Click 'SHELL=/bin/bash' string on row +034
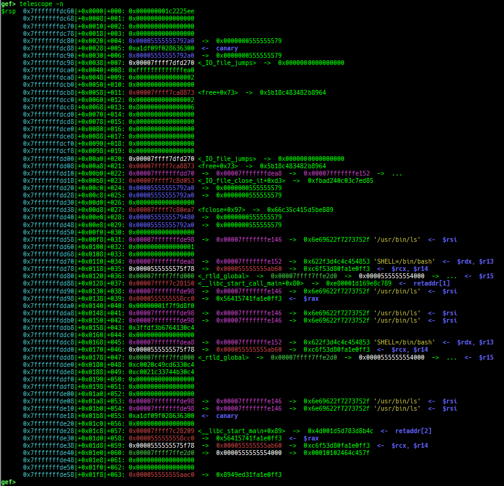The width and height of the screenshot is (504, 486). pyautogui.click(x=404, y=261)
